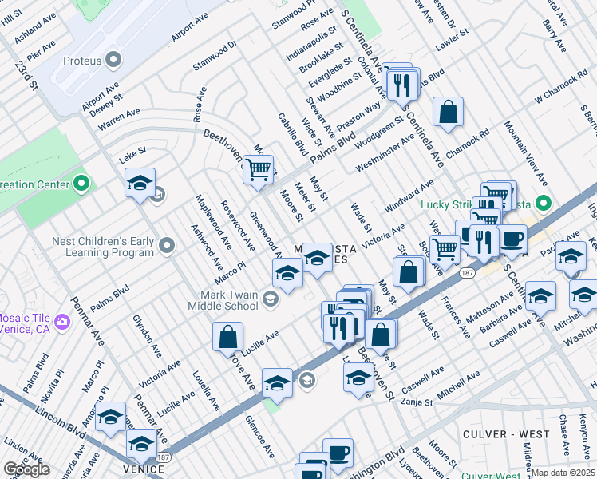Open the Lucky Strike green pin

pos(544,204)
